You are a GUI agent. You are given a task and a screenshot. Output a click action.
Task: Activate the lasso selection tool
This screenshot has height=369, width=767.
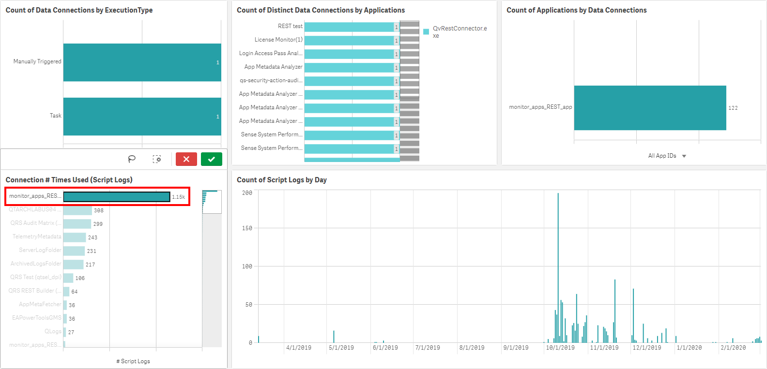point(132,159)
